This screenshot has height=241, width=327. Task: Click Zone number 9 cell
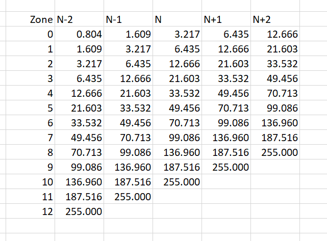click(31, 167)
